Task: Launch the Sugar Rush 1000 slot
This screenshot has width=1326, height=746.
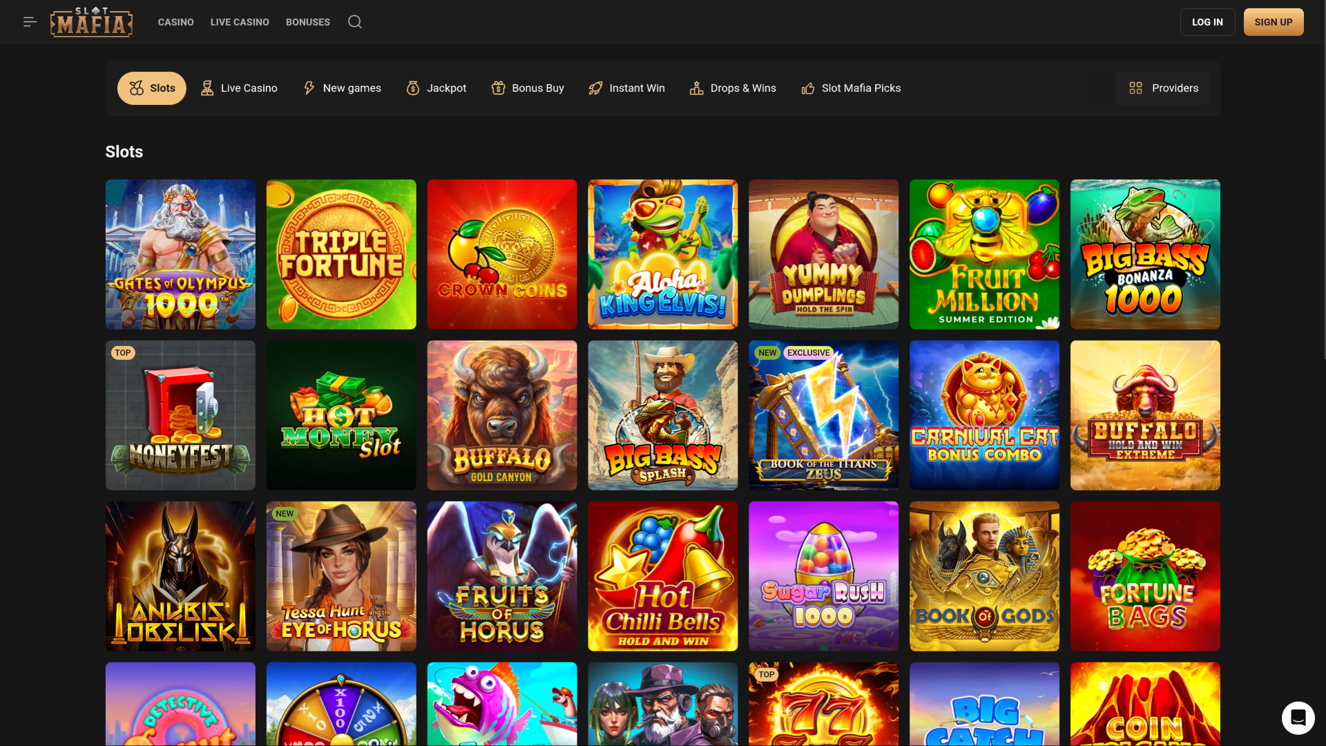Action: 823,576
